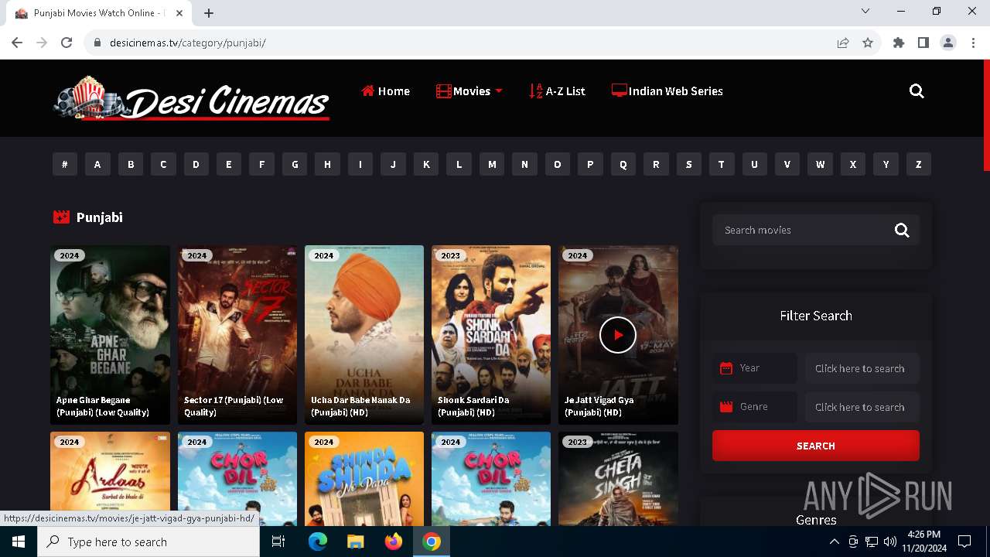Play the Je Jatt Vigad Gya movie
Viewport: 990px width, 557px height.
618,335
